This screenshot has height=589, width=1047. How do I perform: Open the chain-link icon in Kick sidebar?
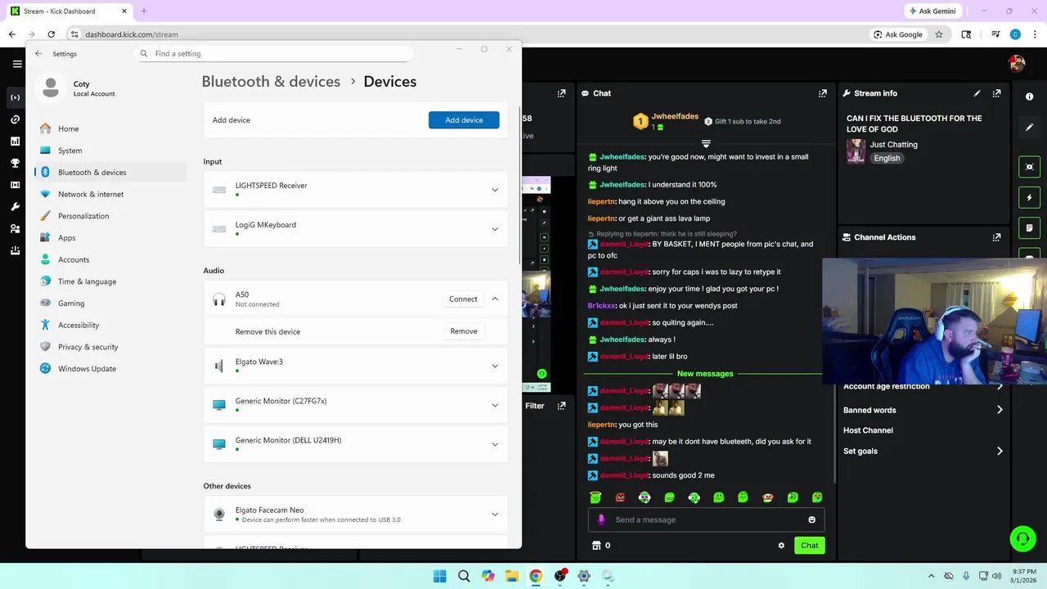[15, 119]
